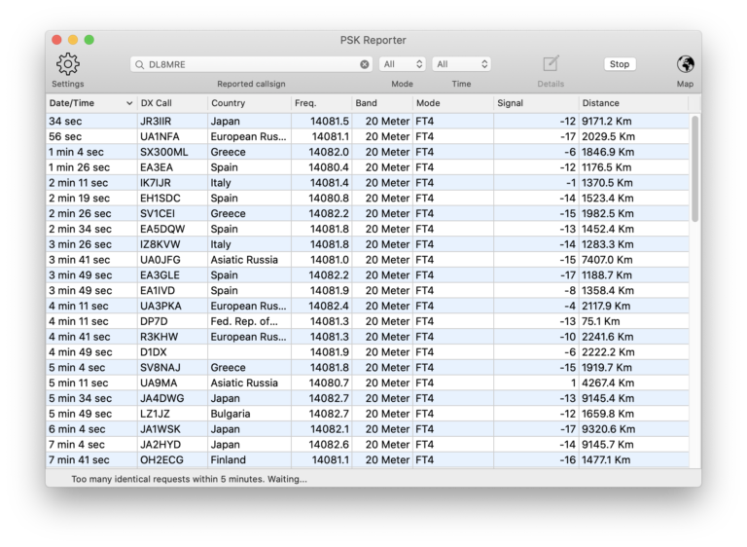Select the IZ8KVW row
The width and height of the screenshot is (747, 547).
[x=368, y=244]
